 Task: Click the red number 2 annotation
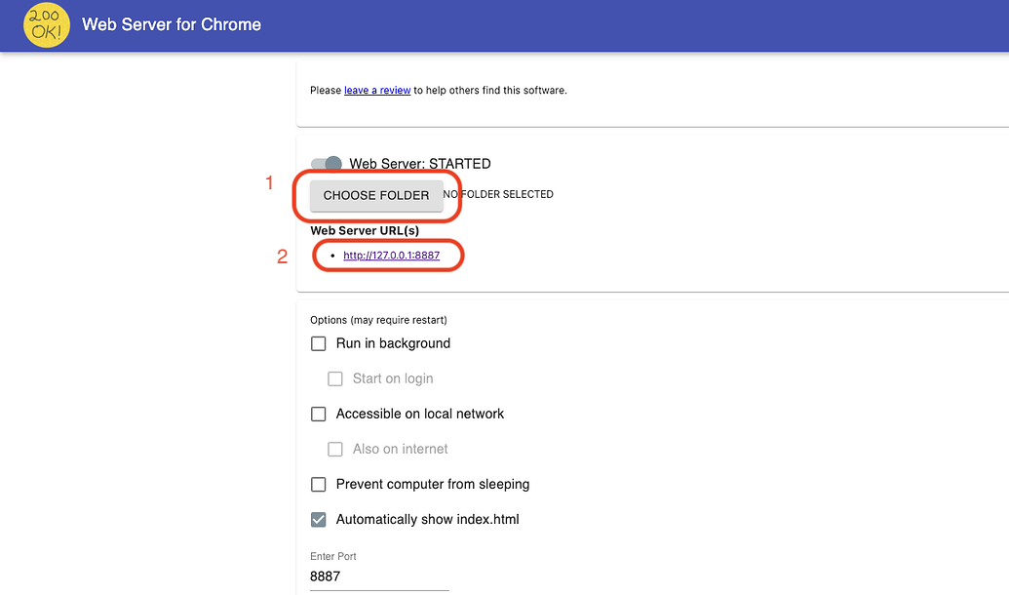click(282, 257)
